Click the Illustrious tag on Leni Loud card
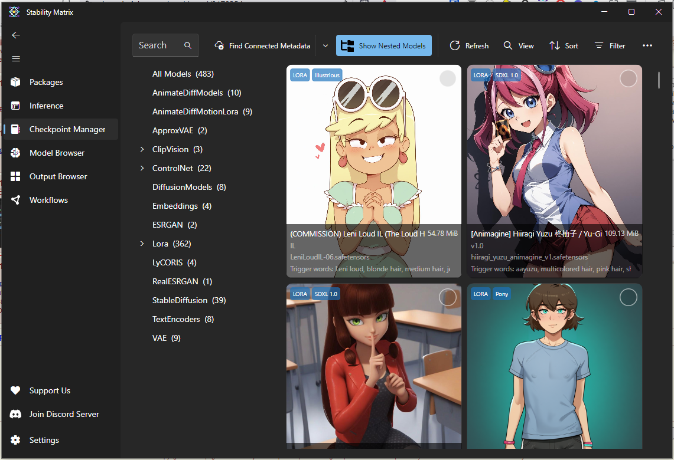Screen dimensions: 674x460 point(327,75)
